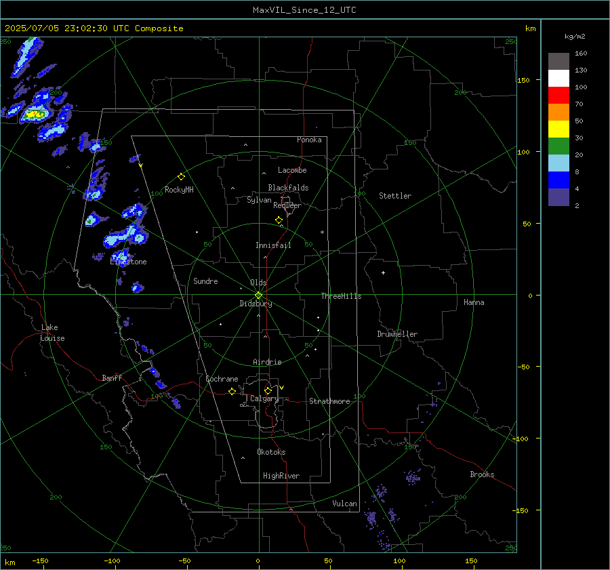Select the Hanna map label
The width and height of the screenshot is (610, 570).
[474, 302]
